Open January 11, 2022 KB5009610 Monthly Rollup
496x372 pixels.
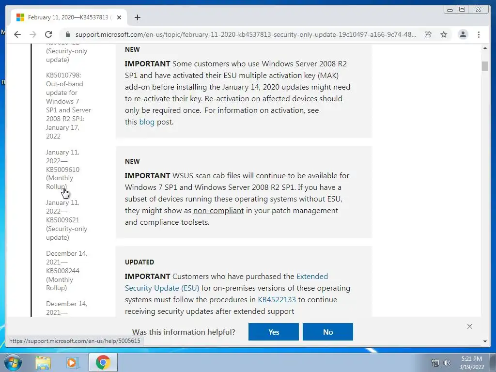[62, 169]
